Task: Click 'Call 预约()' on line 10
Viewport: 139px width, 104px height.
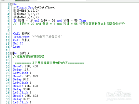Action: 22,34
